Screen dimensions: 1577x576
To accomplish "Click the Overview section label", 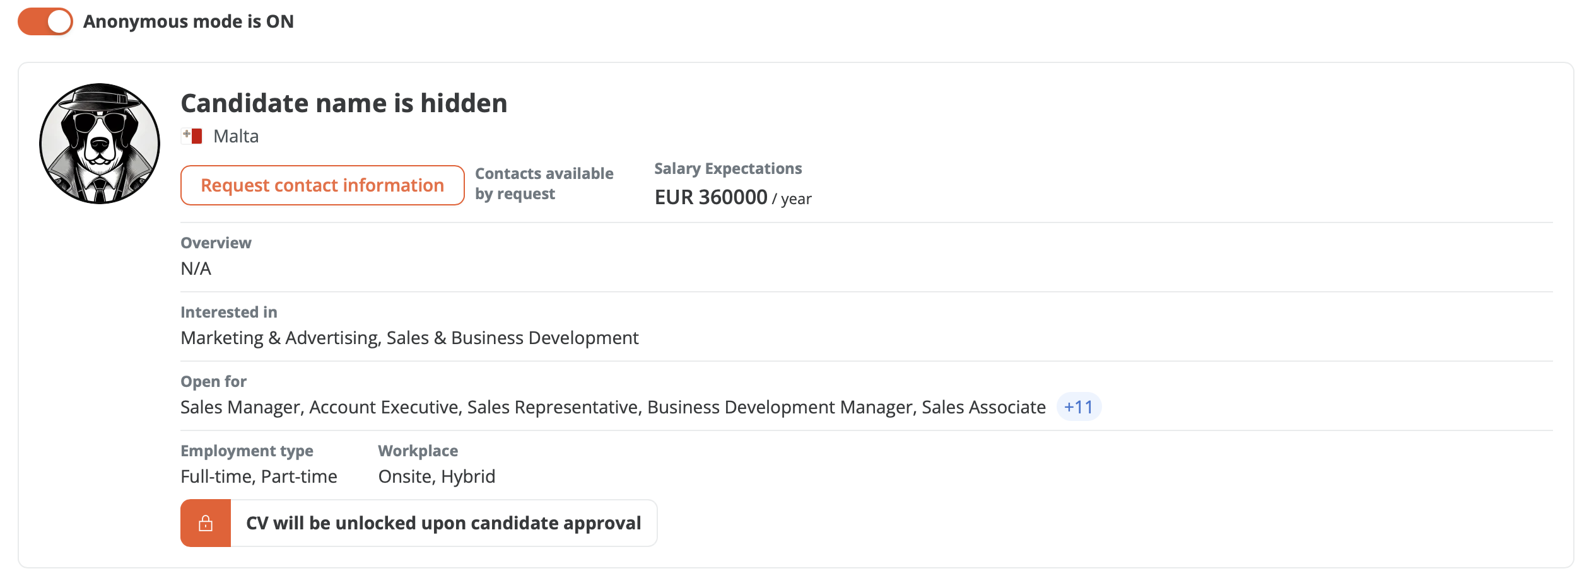I will click(x=216, y=243).
